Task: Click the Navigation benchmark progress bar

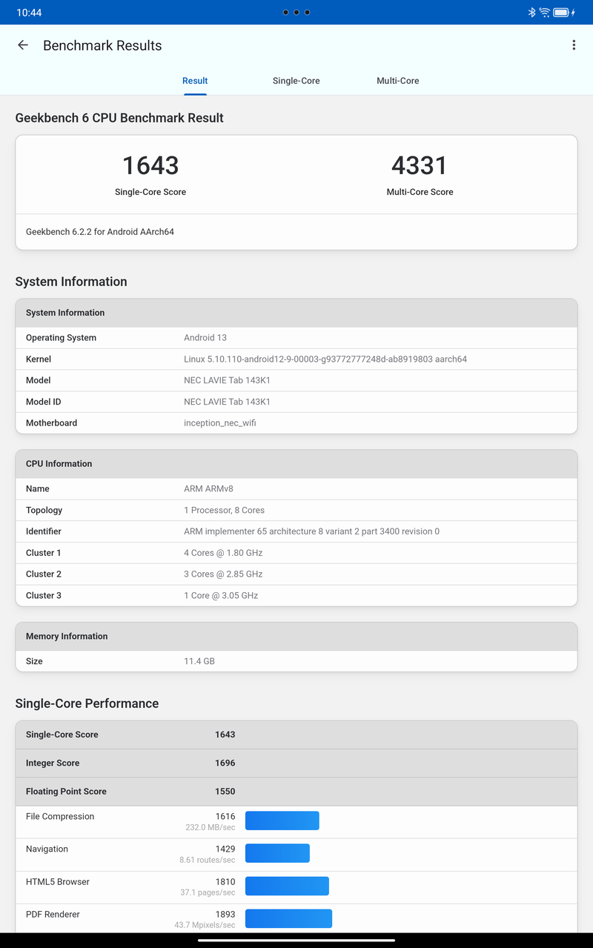Action: 277,853
